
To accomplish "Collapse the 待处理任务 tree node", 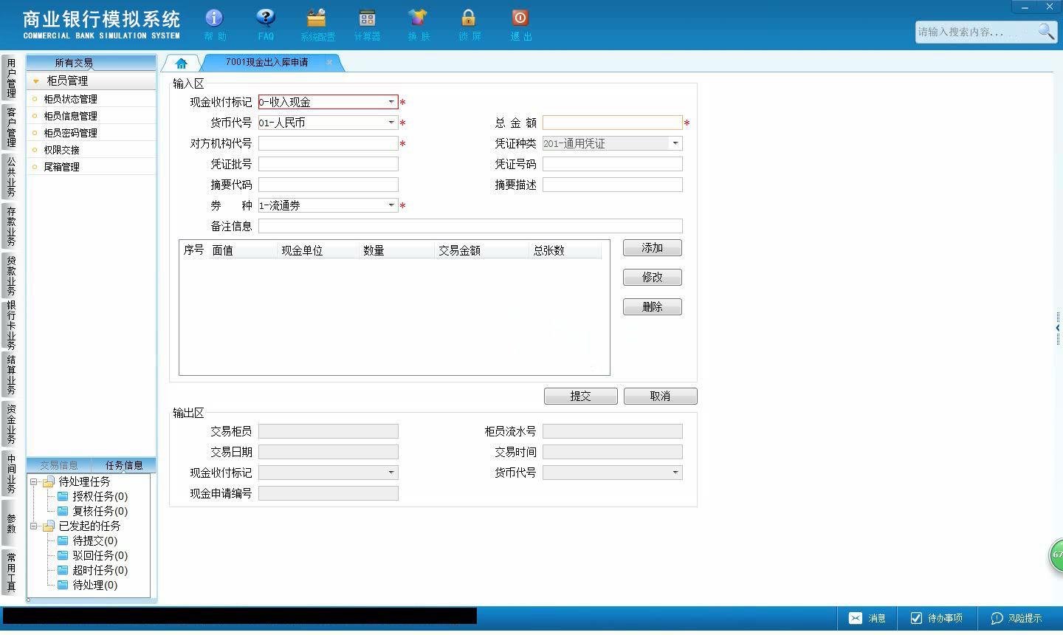I will 34,481.
